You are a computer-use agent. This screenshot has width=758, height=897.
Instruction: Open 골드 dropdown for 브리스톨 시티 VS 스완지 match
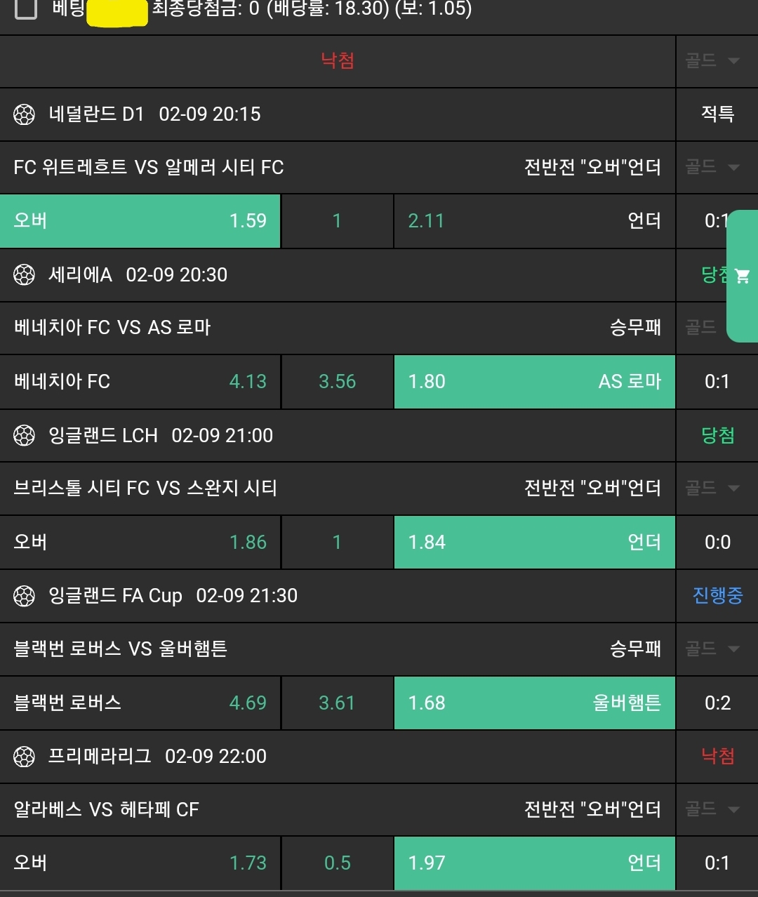coord(713,488)
